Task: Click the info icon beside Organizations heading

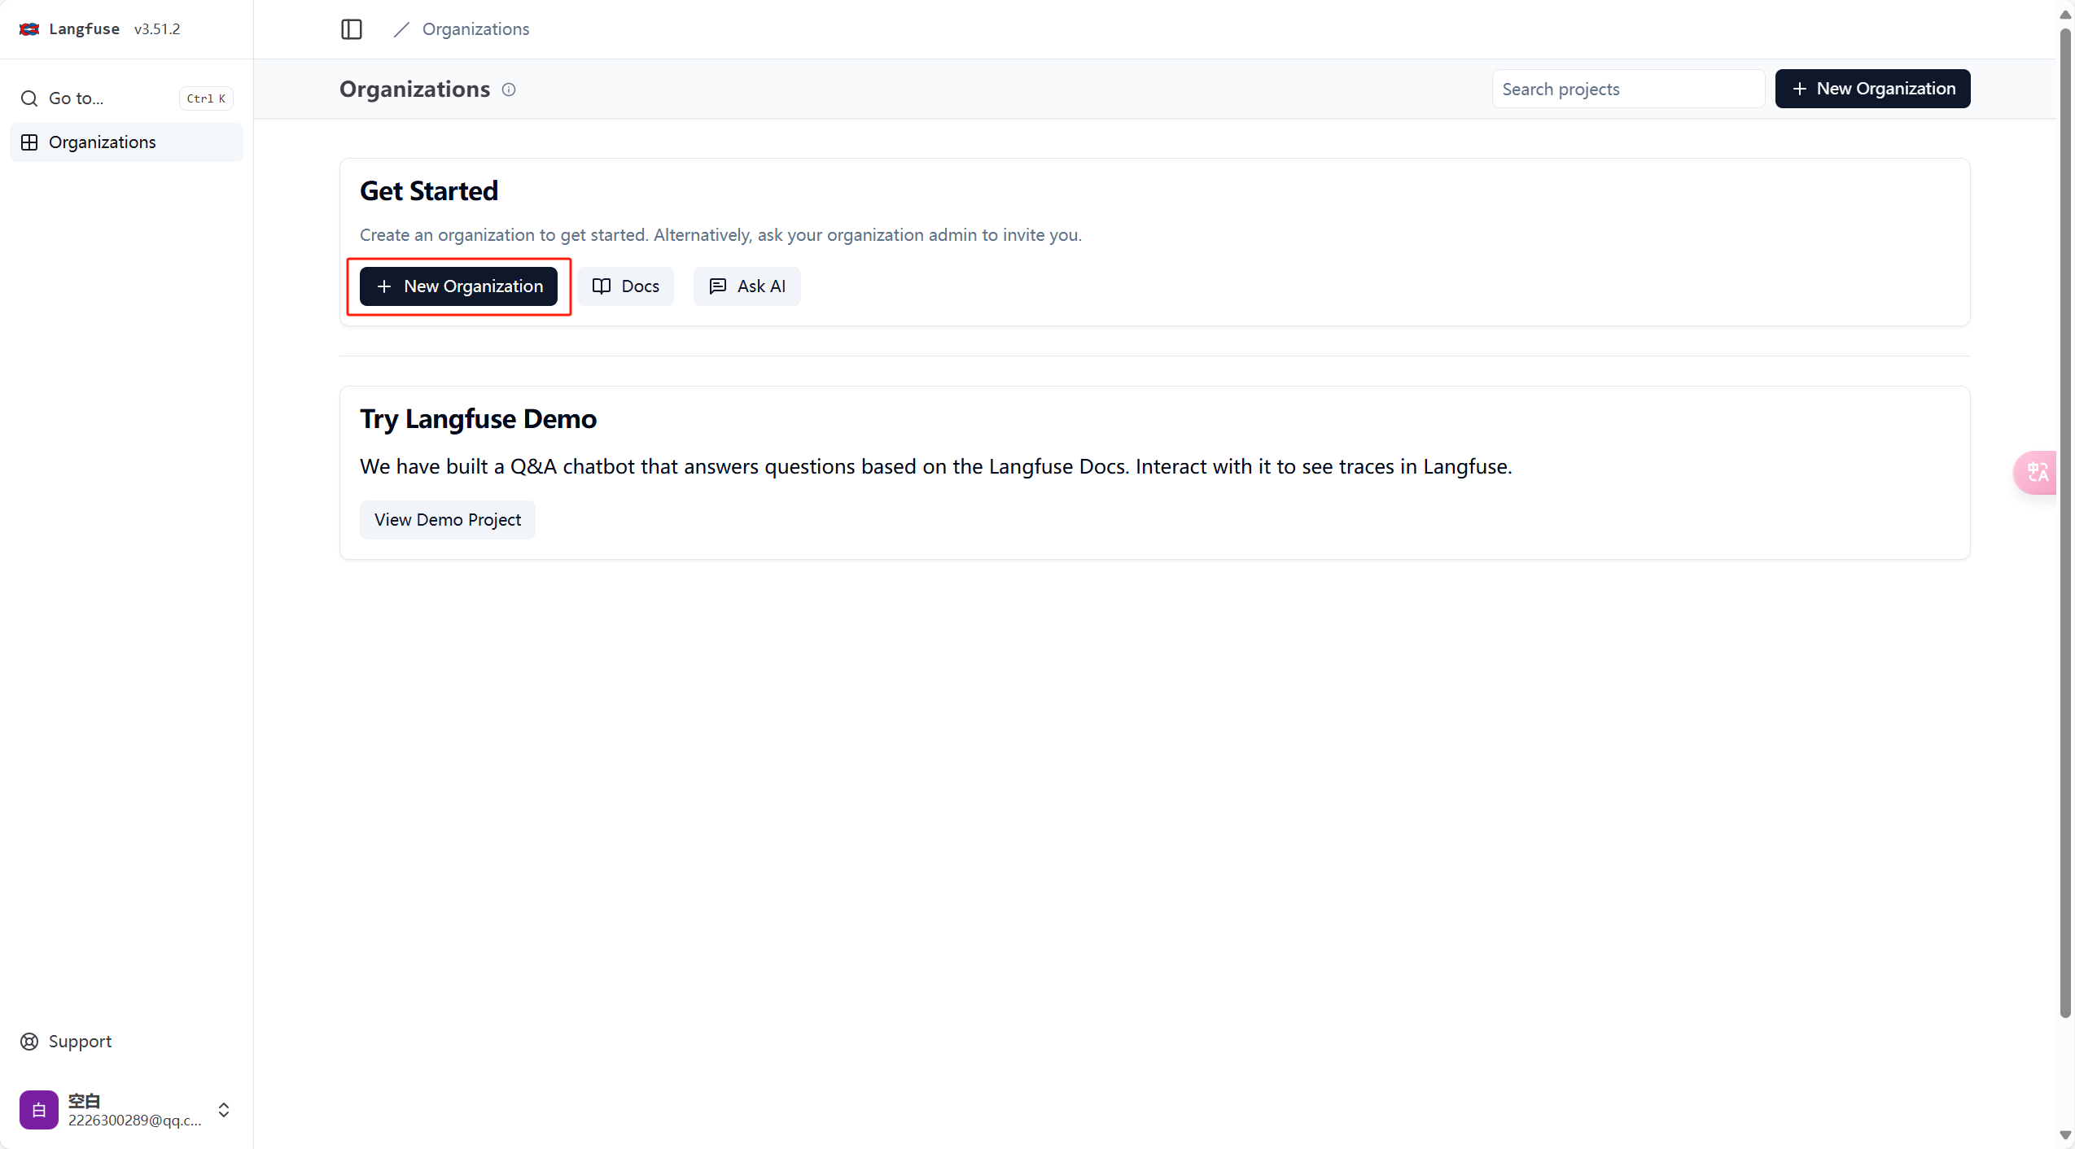Action: click(x=509, y=90)
